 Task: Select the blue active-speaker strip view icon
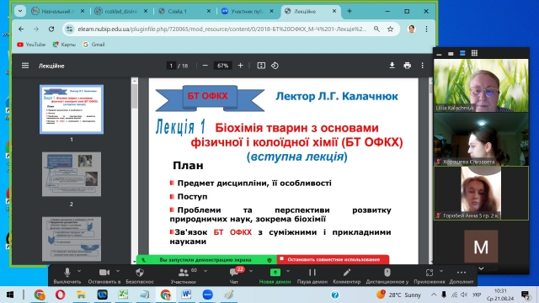(x=462, y=53)
